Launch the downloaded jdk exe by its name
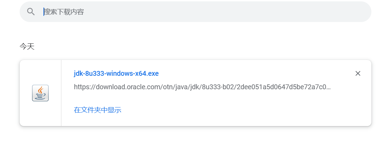The image size is (380, 144). pos(116,73)
